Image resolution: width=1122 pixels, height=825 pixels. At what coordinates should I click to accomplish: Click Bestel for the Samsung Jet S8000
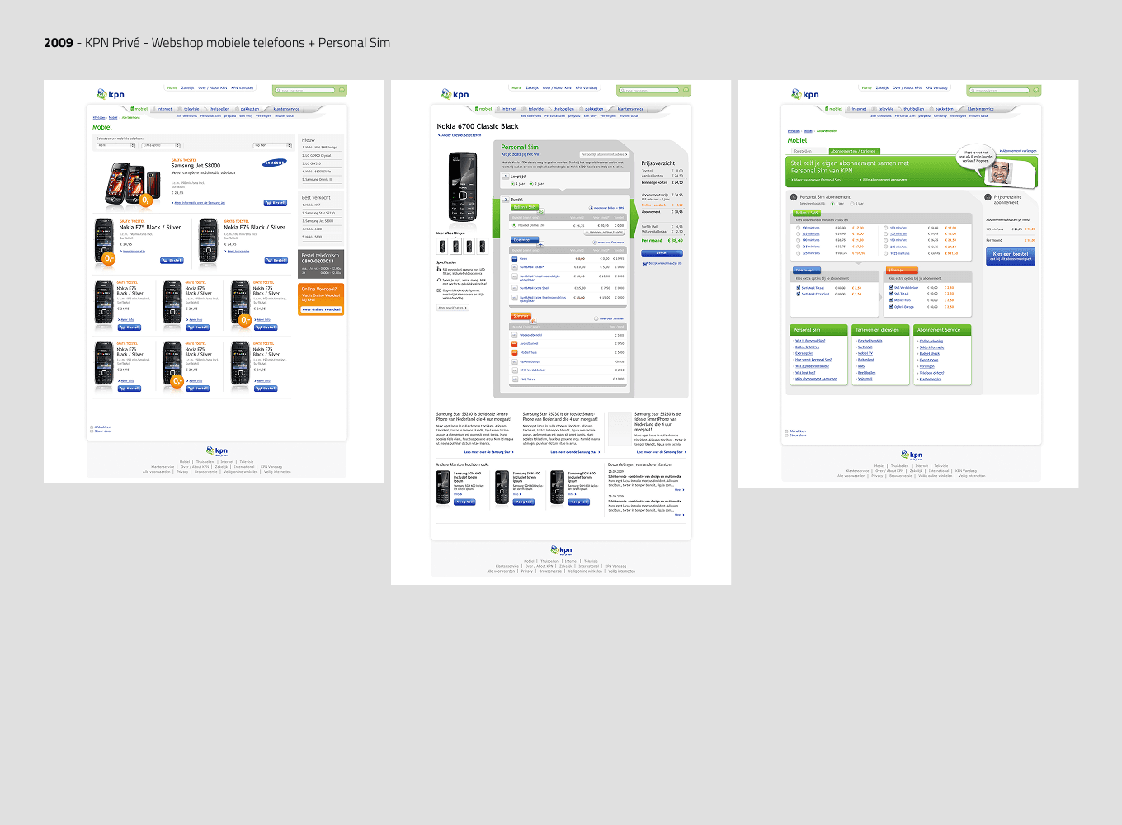click(x=276, y=203)
